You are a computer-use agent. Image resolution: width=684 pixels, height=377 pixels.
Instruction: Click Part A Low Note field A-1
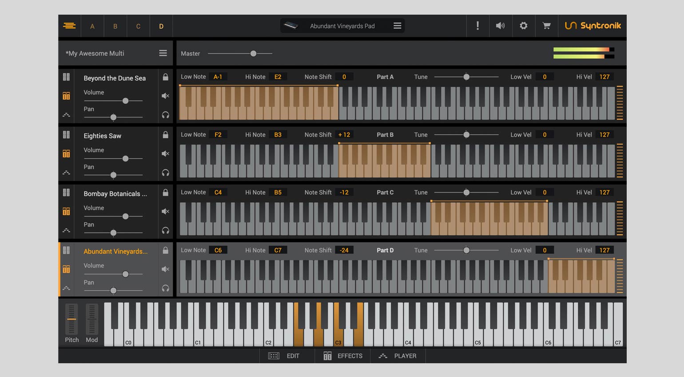click(x=218, y=77)
